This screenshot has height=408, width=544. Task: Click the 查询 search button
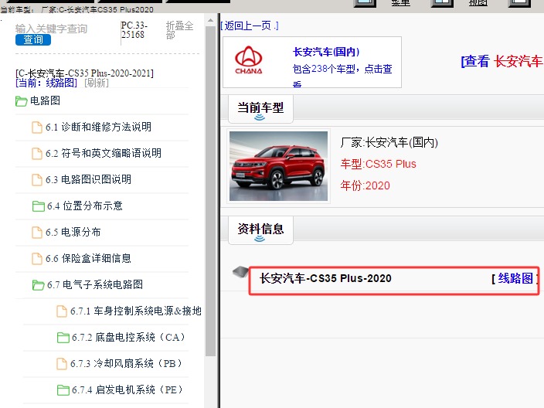point(33,39)
